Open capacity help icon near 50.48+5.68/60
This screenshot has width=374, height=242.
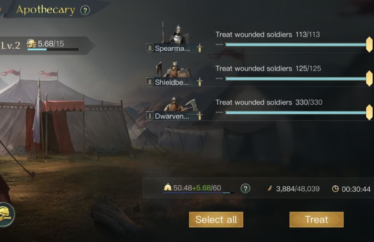point(245,189)
